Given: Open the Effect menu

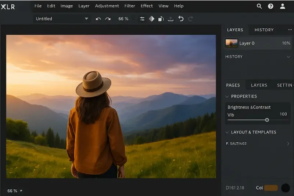Looking at the screenshot, I should pyautogui.click(x=147, y=6).
